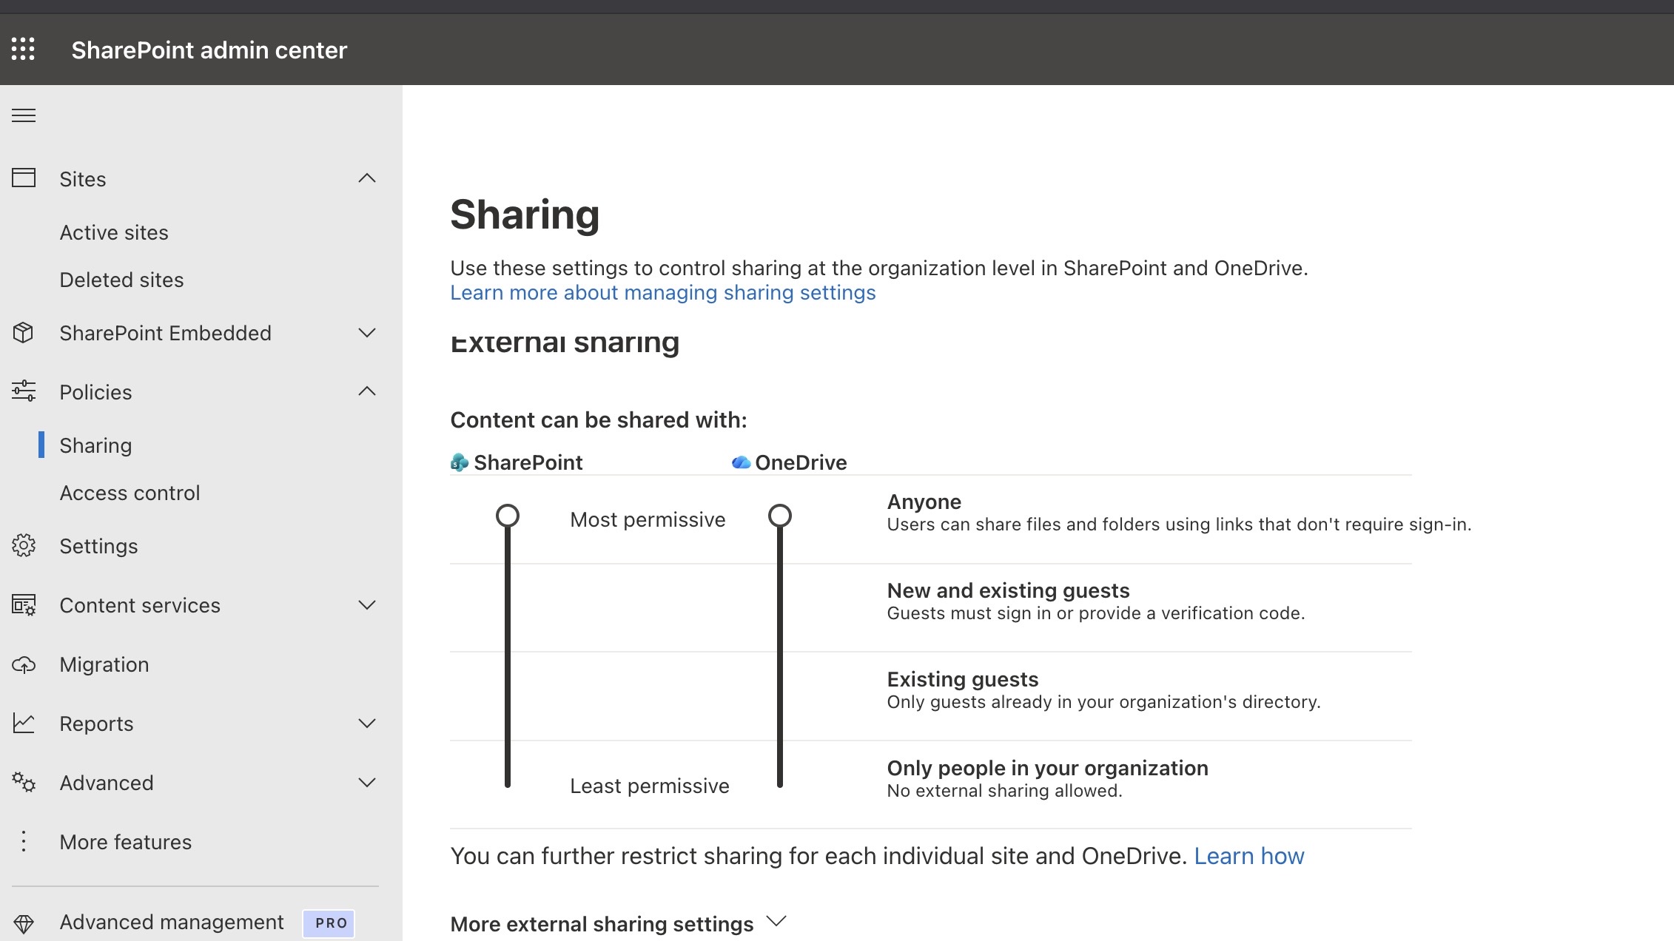Click the SharePoint logo icon above slider

[460, 462]
